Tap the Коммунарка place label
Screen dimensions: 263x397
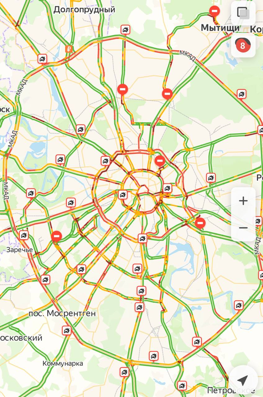(x=63, y=364)
